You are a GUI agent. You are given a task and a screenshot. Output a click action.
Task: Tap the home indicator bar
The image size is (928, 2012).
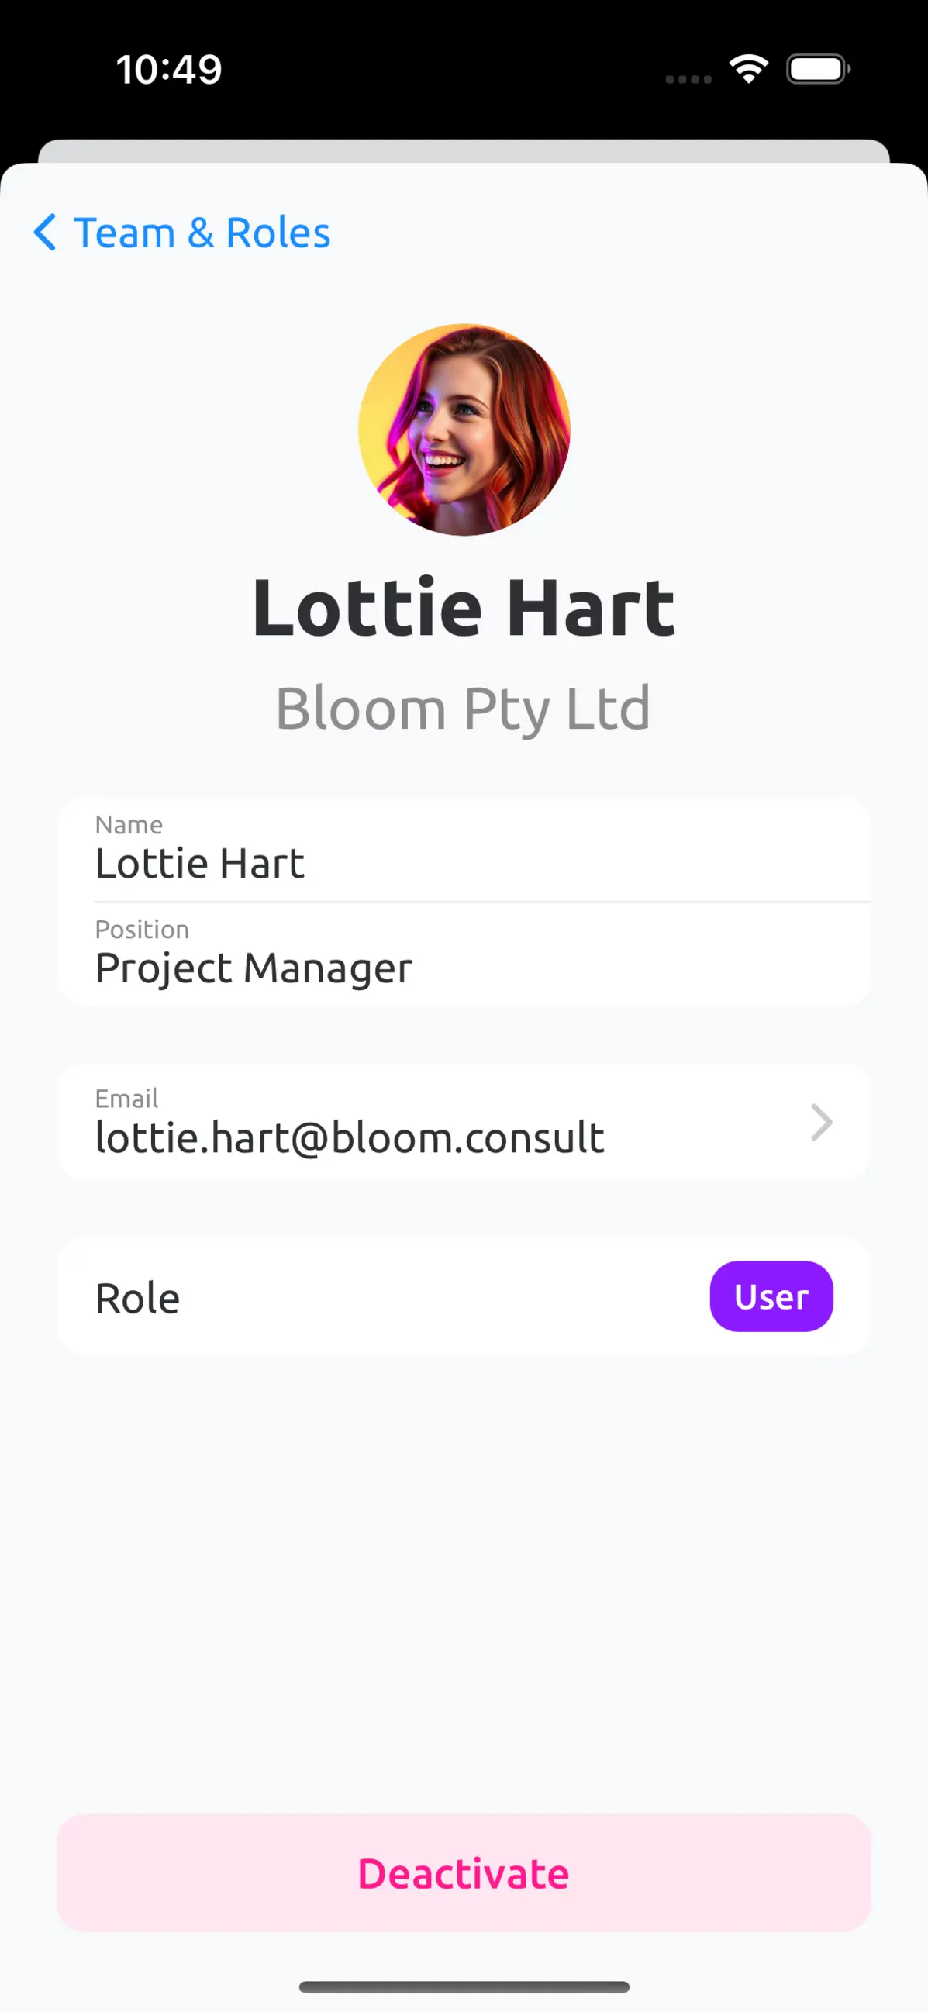tap(464, 1986)
